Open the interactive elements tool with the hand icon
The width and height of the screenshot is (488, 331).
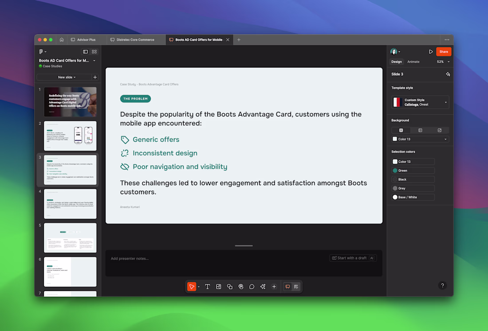(x=241, y=287)
